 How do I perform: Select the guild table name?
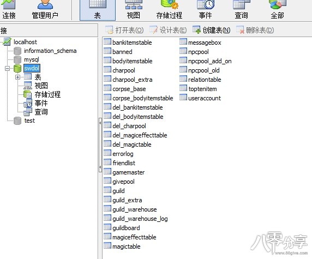tap(118, 191)
